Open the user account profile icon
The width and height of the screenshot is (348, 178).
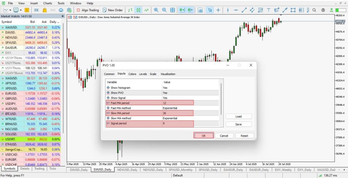[x=323, y=10]
